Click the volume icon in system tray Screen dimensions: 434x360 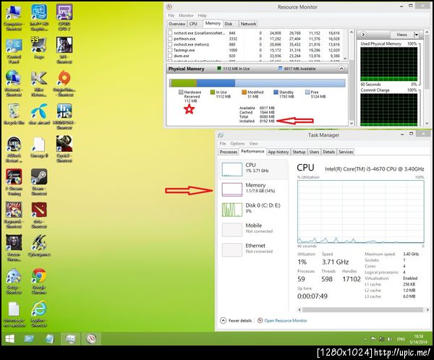coord(390,339)
